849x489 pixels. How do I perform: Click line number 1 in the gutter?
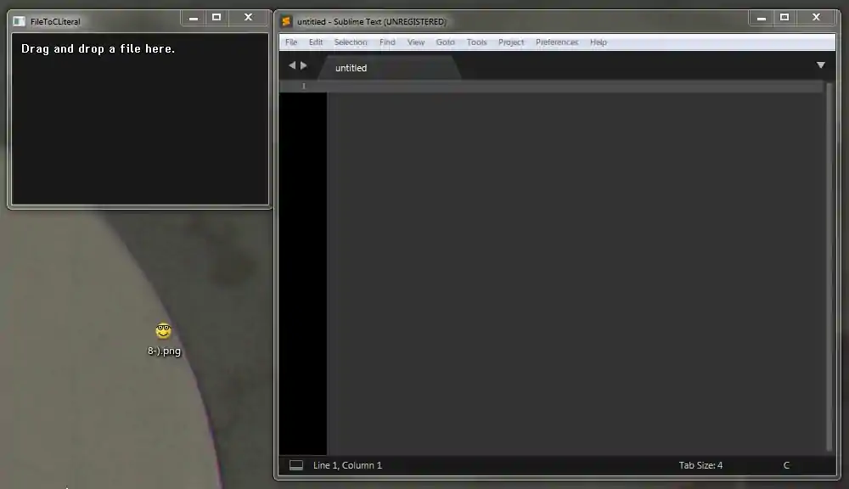[303, 87]
